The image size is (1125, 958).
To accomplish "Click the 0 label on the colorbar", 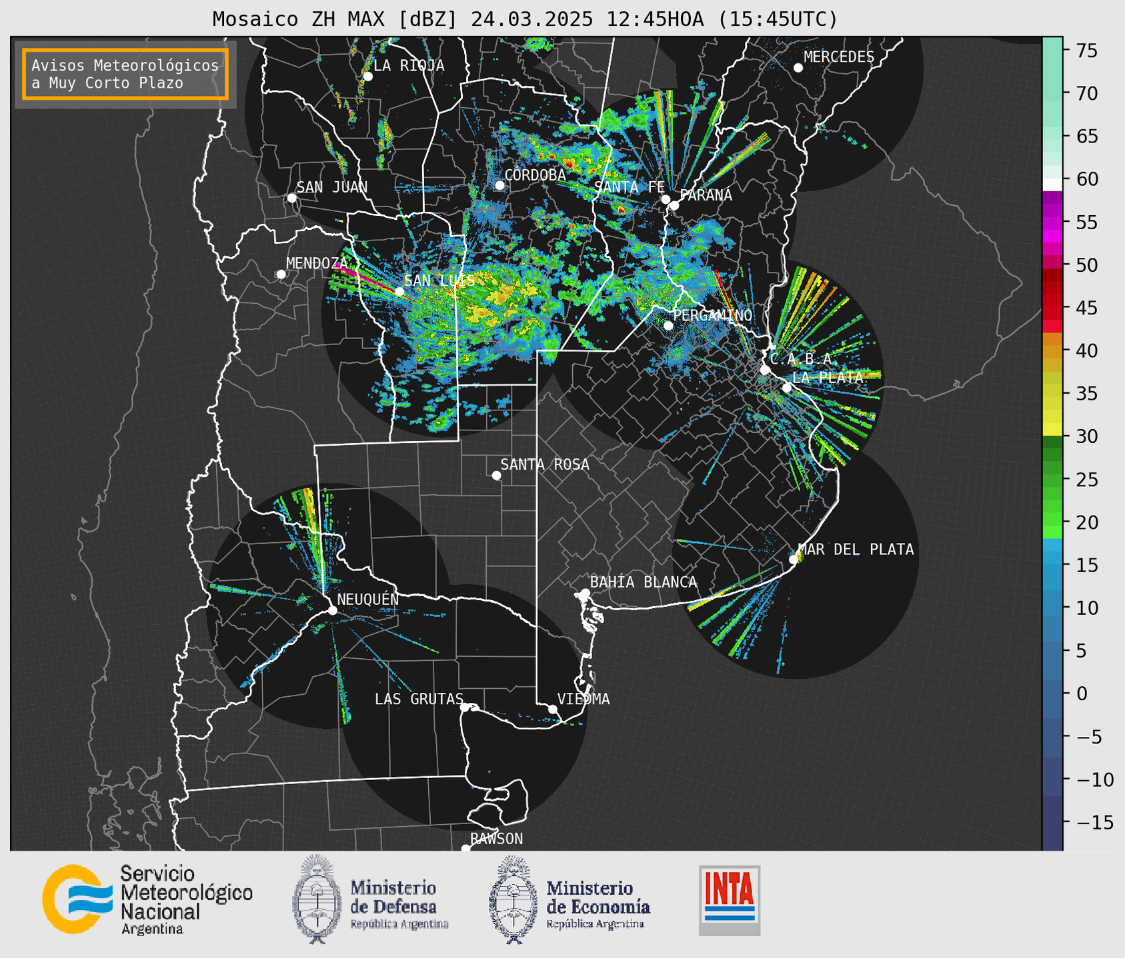I will 1081,694.
